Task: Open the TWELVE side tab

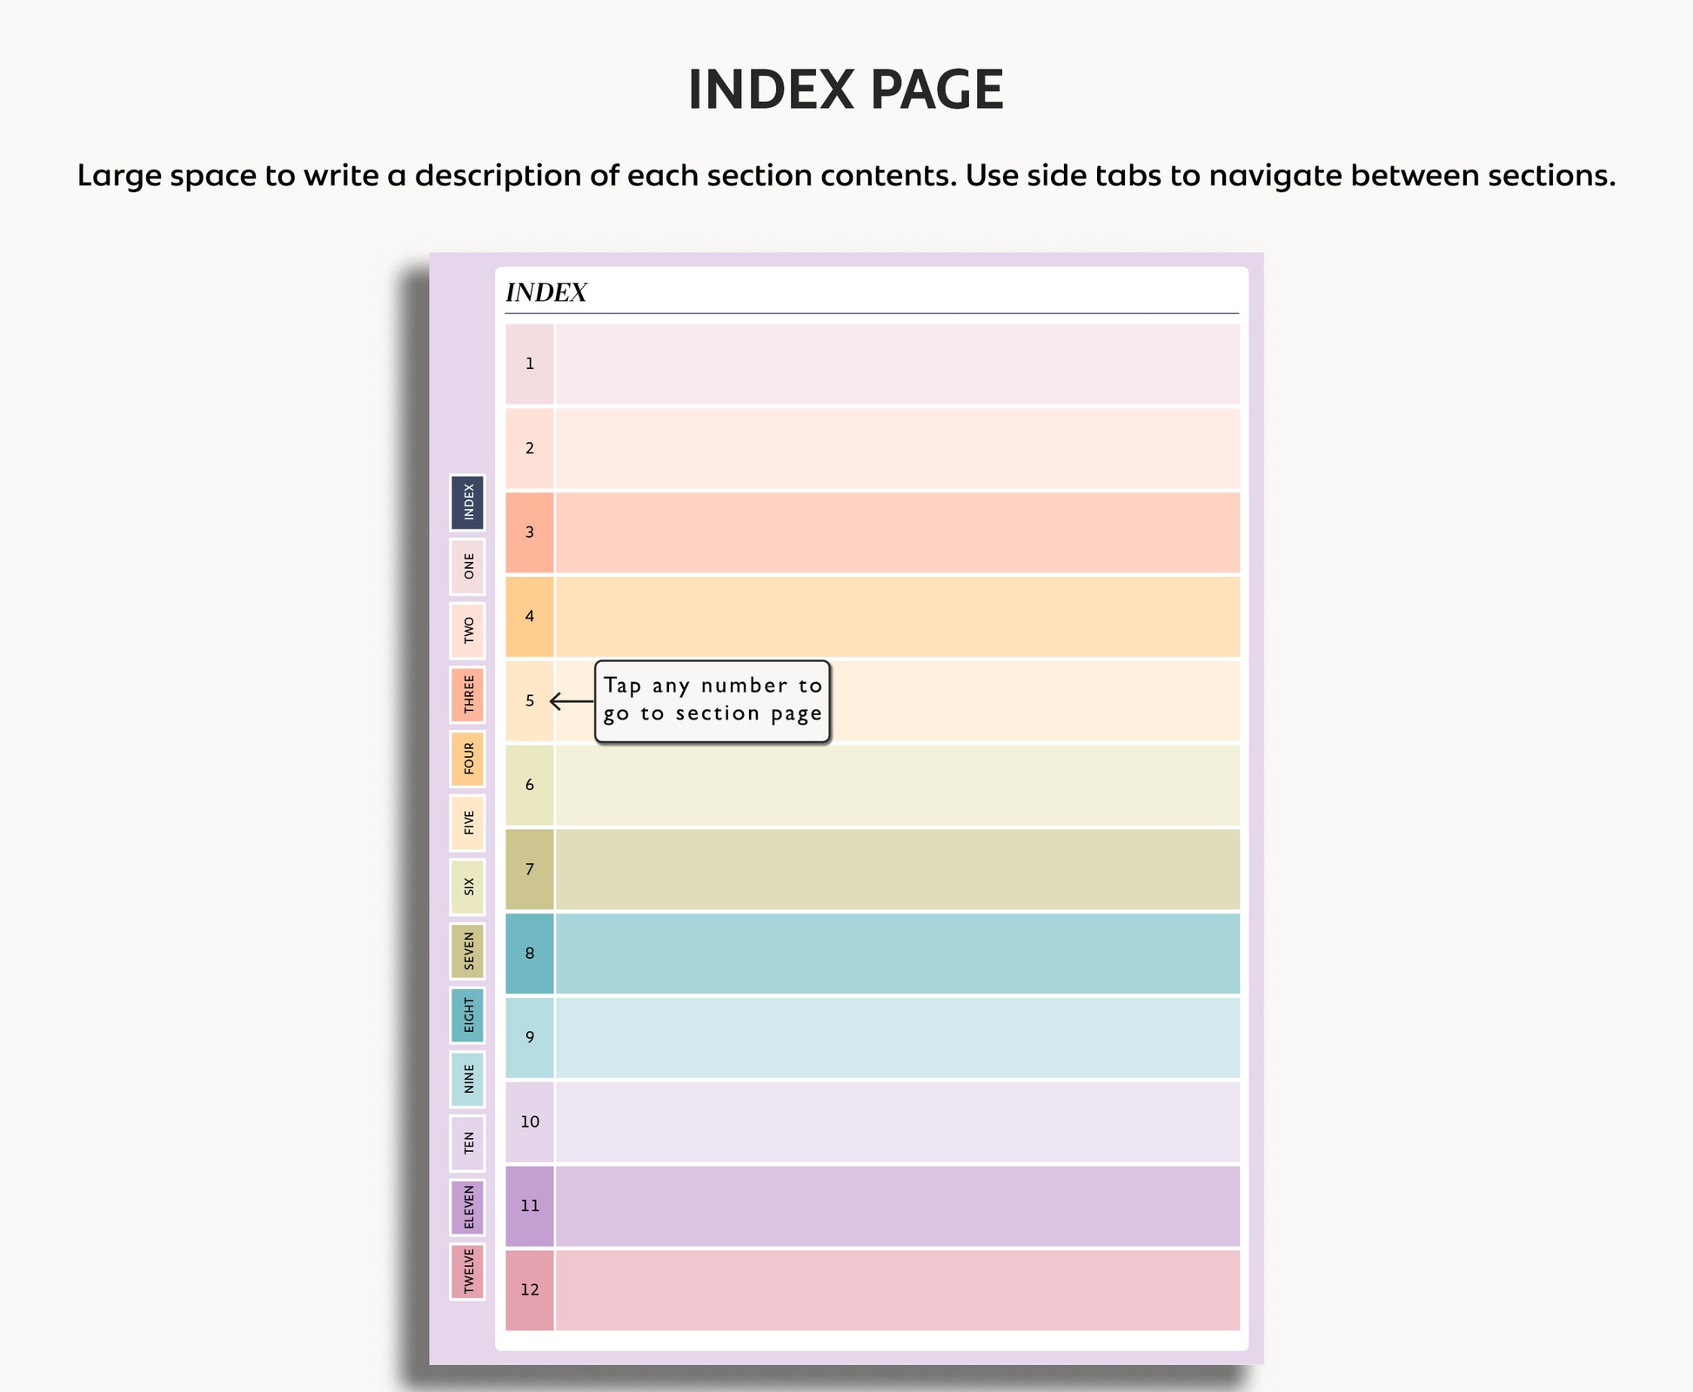Action: tap(467, 1271)
